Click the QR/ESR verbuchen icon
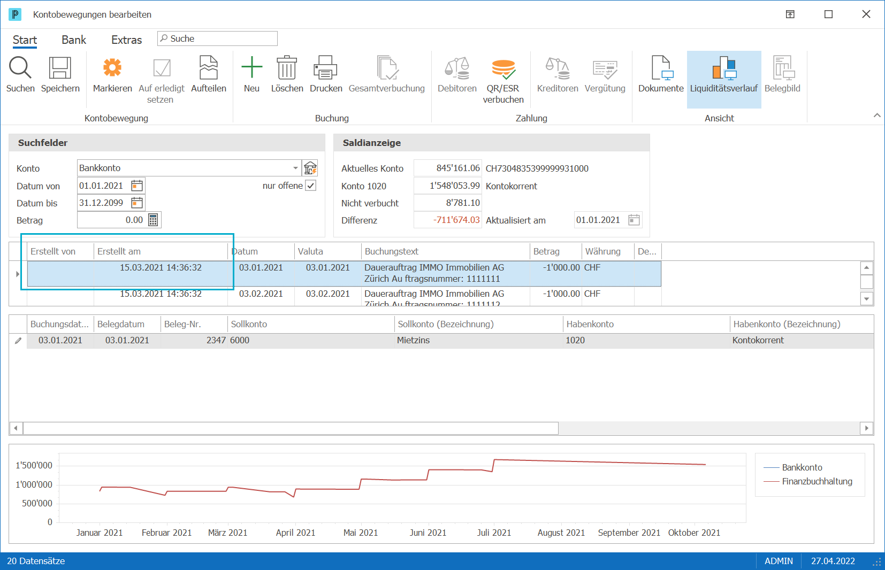This screenshot has width=885, height=570. click(x=503, y=68)
